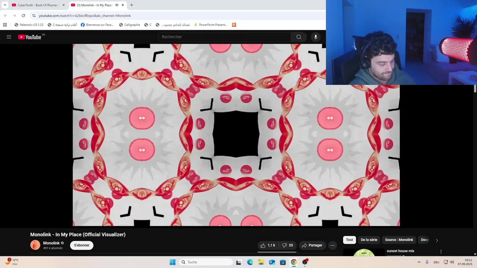477x268 pixels.
Task: Open File Explorer from the taskbar
Action: point(261,262)
